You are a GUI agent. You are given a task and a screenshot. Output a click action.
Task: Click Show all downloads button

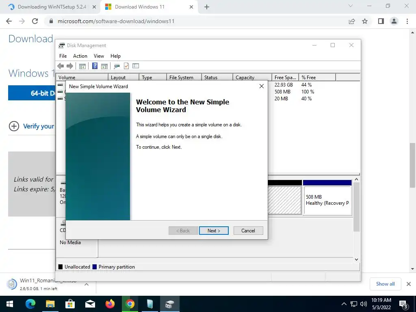(385, 284)
